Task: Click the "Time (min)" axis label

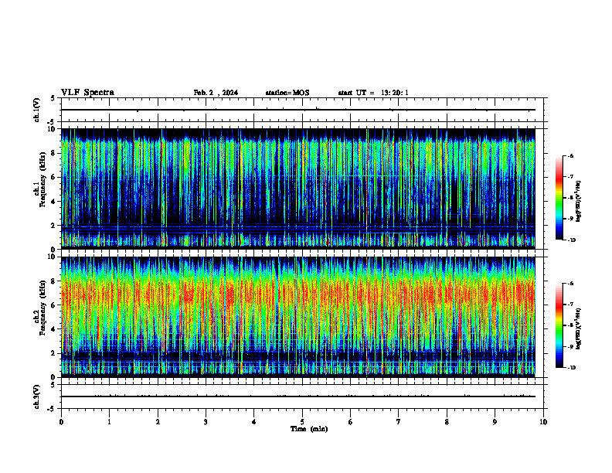Action: point(309,429)
